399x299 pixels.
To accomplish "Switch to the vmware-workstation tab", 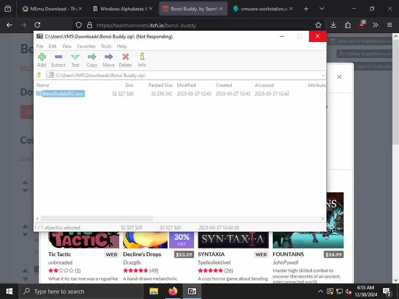I will point(263,9).
